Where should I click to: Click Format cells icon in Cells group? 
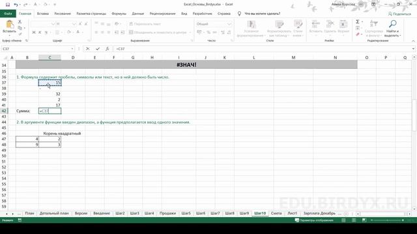tap(343, 24)
